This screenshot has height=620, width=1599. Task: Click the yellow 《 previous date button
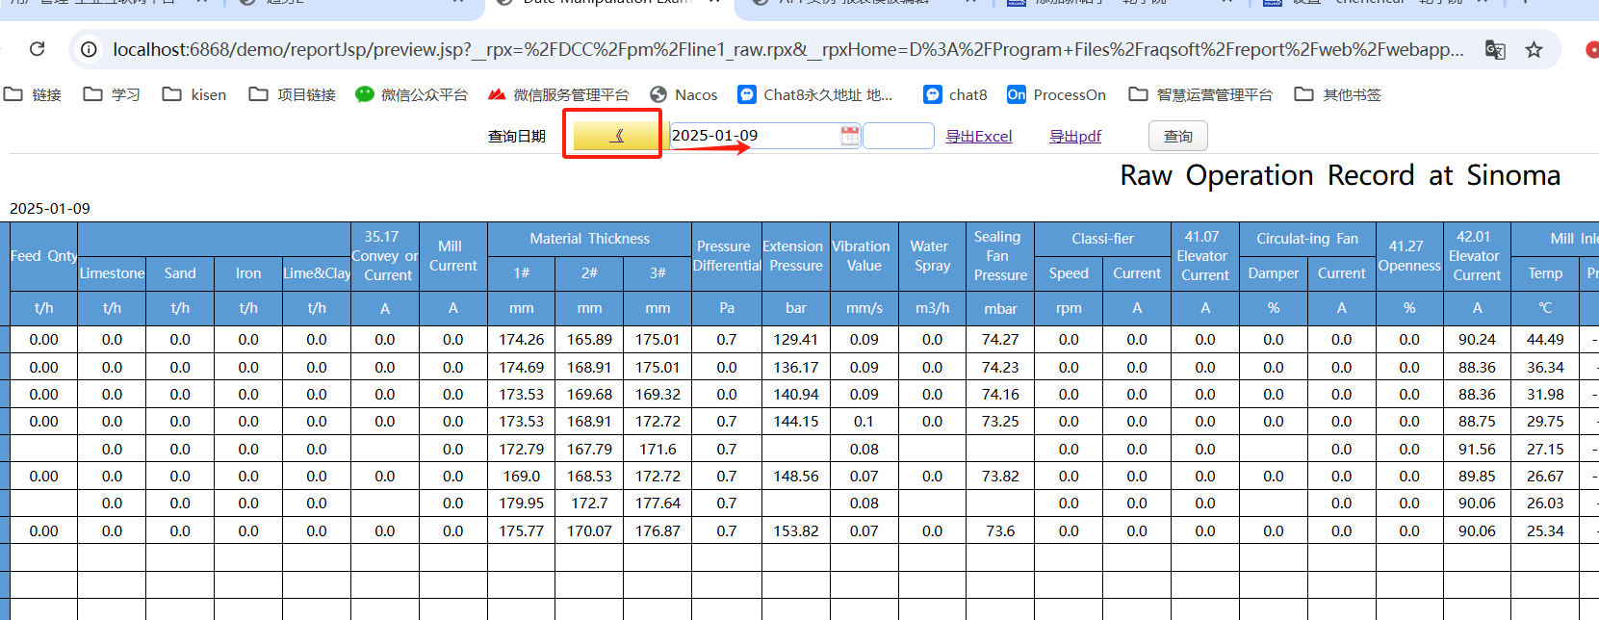tap(616, 136)
